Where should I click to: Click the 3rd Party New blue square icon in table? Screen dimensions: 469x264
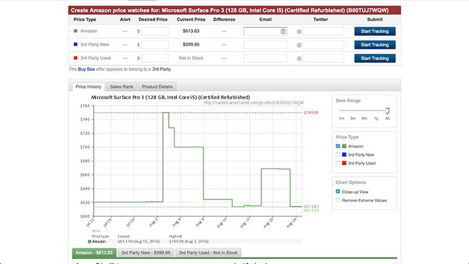click(x=76, y=44)
